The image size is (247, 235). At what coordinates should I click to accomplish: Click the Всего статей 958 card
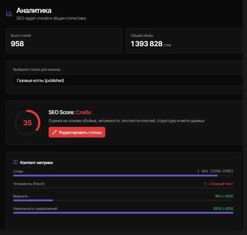pos(64,41)
